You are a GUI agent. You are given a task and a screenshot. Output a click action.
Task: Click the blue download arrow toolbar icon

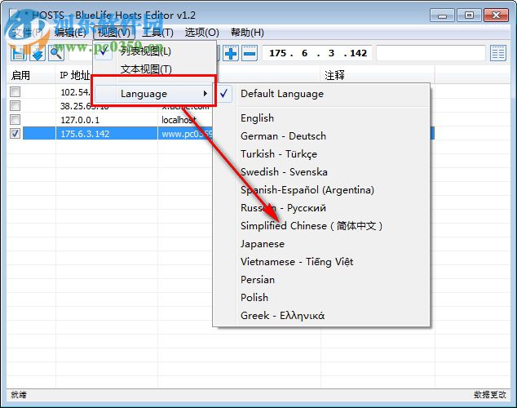point(38,53)
